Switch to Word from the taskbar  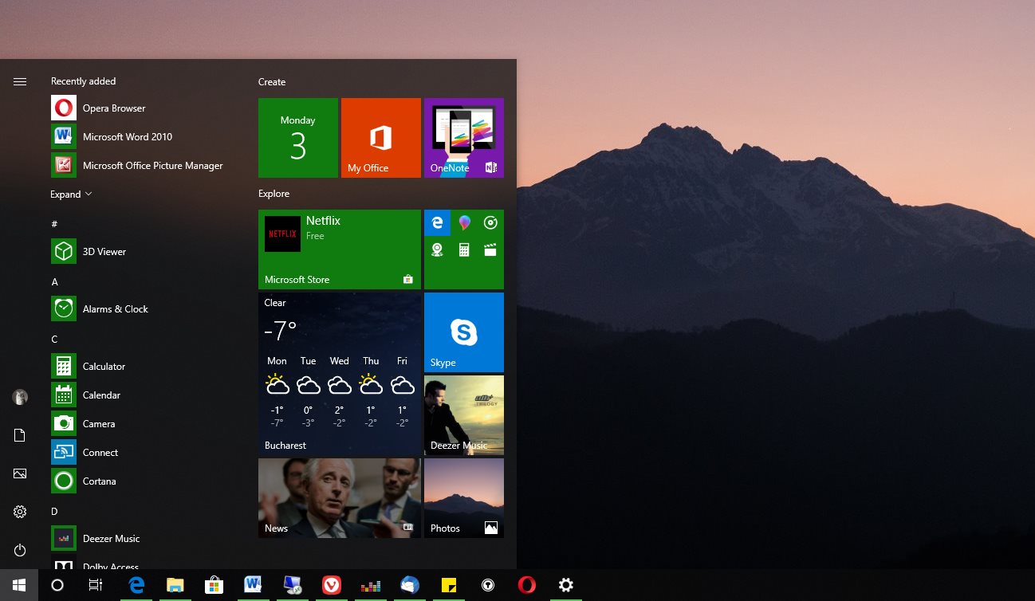253,585
